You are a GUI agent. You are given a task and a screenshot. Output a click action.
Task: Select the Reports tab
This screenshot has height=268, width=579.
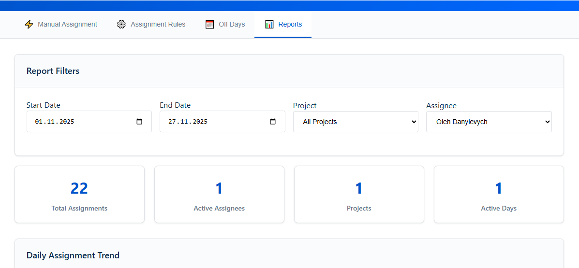tap(290, 24)
